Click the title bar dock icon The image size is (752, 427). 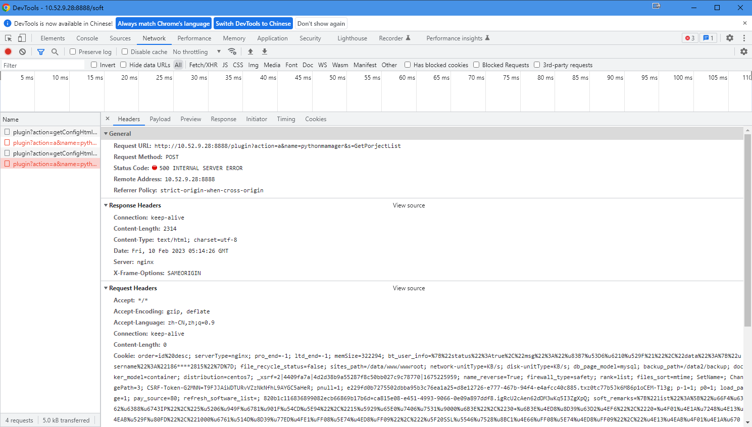[657, 6]
